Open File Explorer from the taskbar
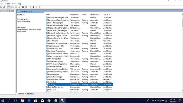 point(22,100)
